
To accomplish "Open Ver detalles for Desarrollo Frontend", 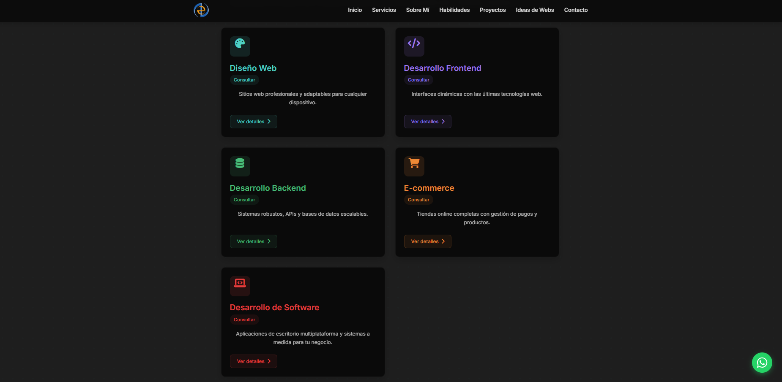I will [x=428, y=122].
